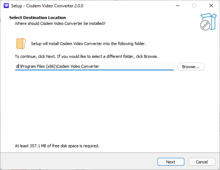Close the Cisdem Setup wizard

[x=211, y=6]
